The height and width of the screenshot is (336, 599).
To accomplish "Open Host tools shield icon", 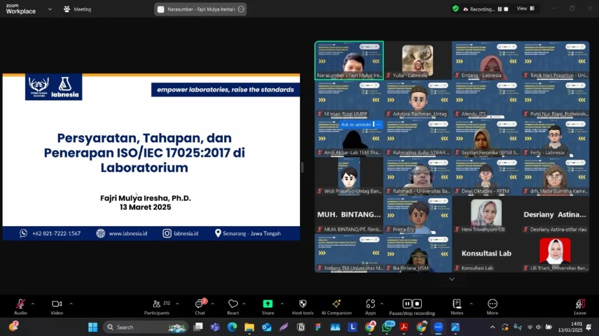I will click(302, 304).
